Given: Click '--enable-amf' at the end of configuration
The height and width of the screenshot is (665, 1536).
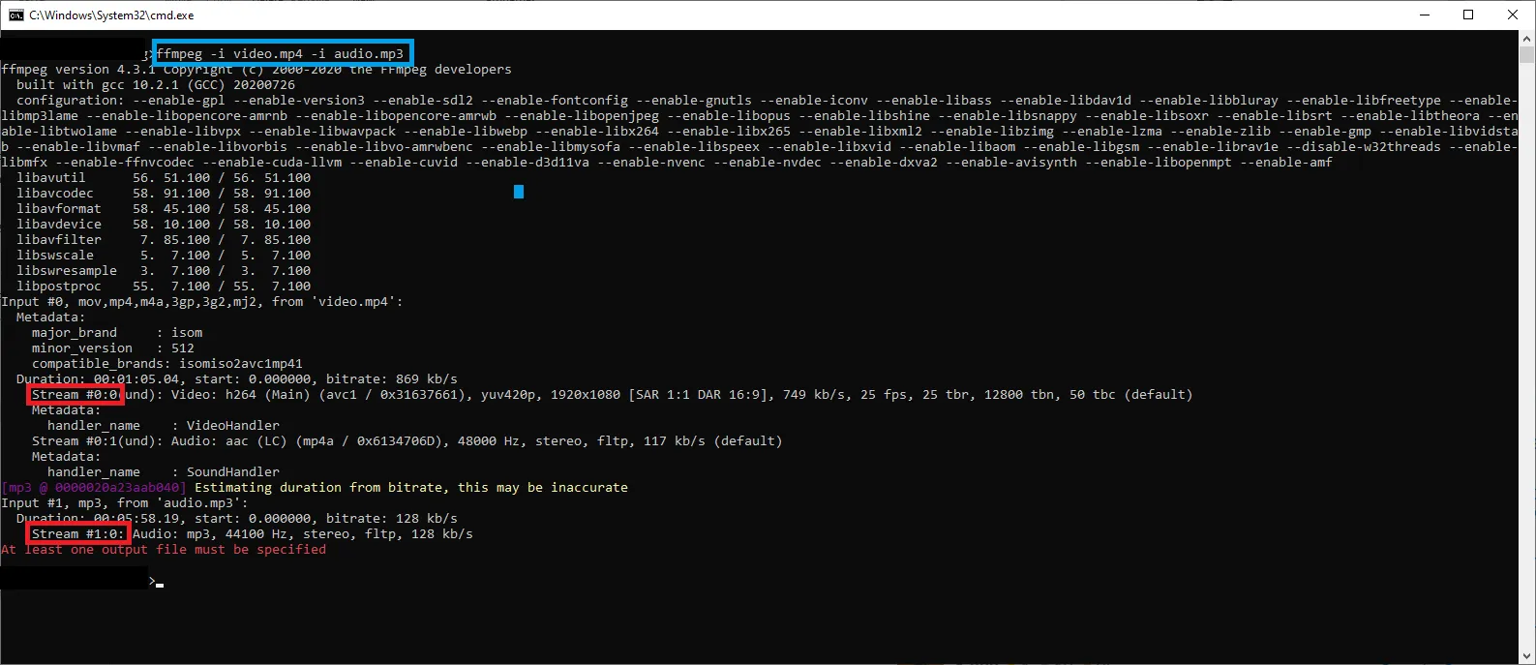Looking at the screenshot, I should click(x=1286, y=162).
